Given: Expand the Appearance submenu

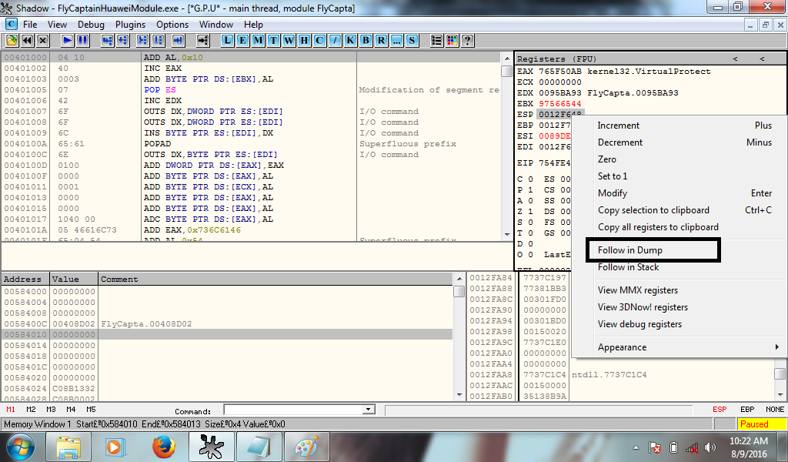Looking at the screenshot, I should (x=679, y=347).
